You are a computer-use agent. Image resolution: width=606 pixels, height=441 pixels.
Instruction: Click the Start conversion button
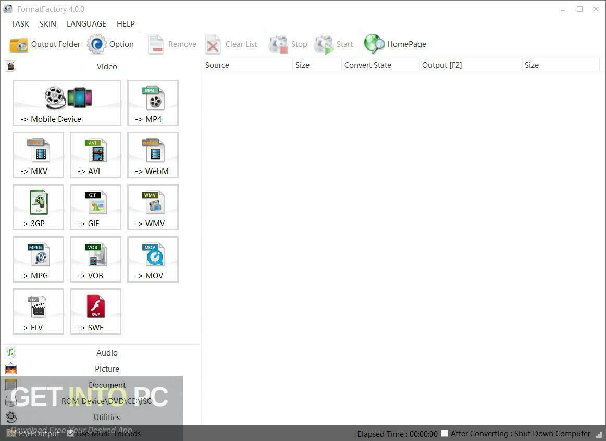pos(333,44)
